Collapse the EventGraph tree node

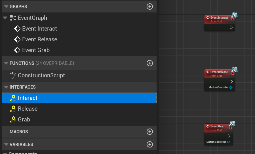tap(5, 18)
